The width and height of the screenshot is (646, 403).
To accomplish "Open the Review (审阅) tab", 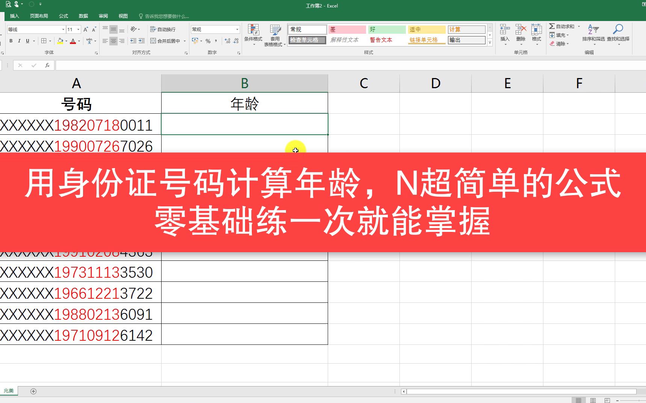I will pyautogui.click(x=103, y=16).
